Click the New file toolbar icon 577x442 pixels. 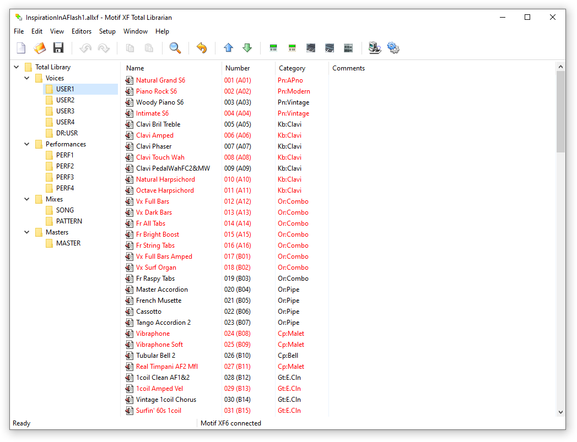(21, 48)
